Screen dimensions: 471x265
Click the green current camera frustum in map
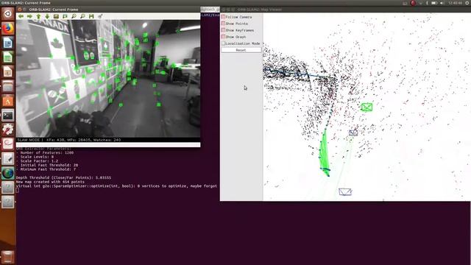click(366, 107)
